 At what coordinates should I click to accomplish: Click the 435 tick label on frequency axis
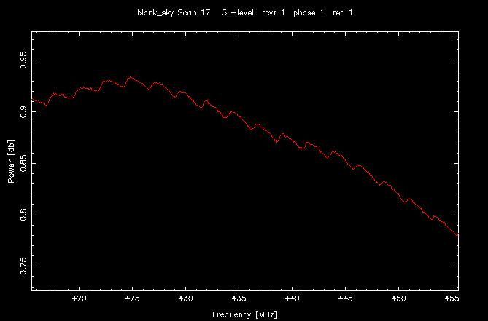(x=239, y=298)
